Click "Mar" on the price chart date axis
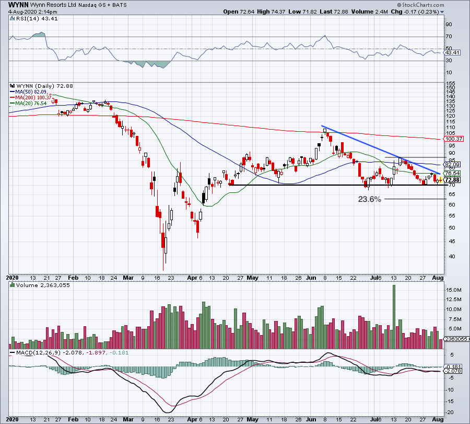Viewport: 470px width, 424px height. pyautogui.click(x=128, y=278)
